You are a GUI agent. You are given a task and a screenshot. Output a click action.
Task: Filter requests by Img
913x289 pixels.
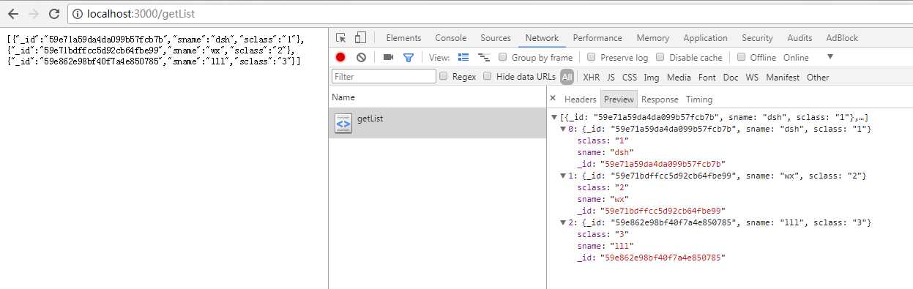tap(652, 77)
